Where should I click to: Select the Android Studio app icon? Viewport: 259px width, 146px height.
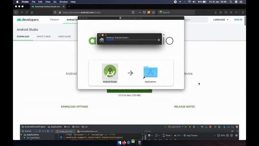click(110, 72)
